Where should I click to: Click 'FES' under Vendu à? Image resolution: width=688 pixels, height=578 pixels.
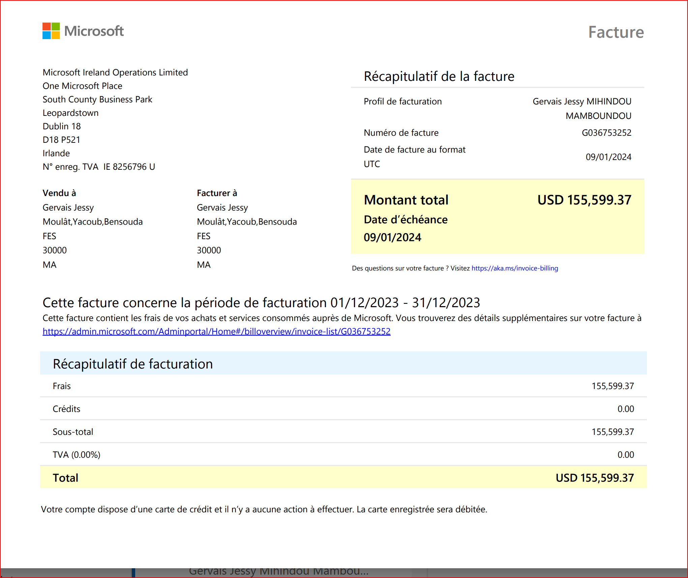(49, 236)
